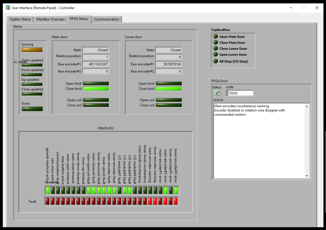Screen dimensions: 326x230
Task: Disable the Override for lower-encodes-fault
Action: pos(115,190)
